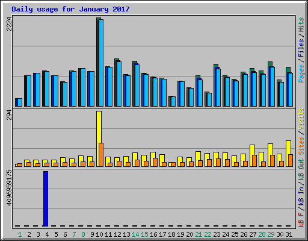Click the 'Visits' legend label

point(301,119)
